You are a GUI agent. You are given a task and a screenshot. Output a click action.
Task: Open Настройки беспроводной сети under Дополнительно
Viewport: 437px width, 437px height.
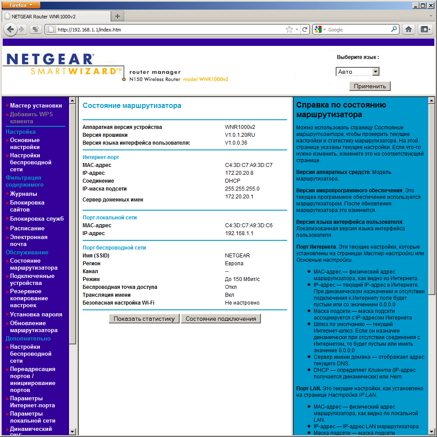(31, 354)
